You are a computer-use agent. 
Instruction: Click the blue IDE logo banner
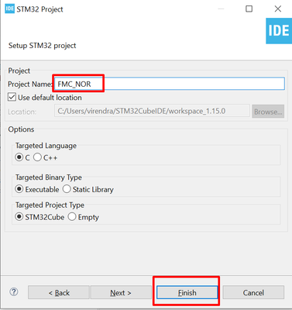tap(279, 31)
